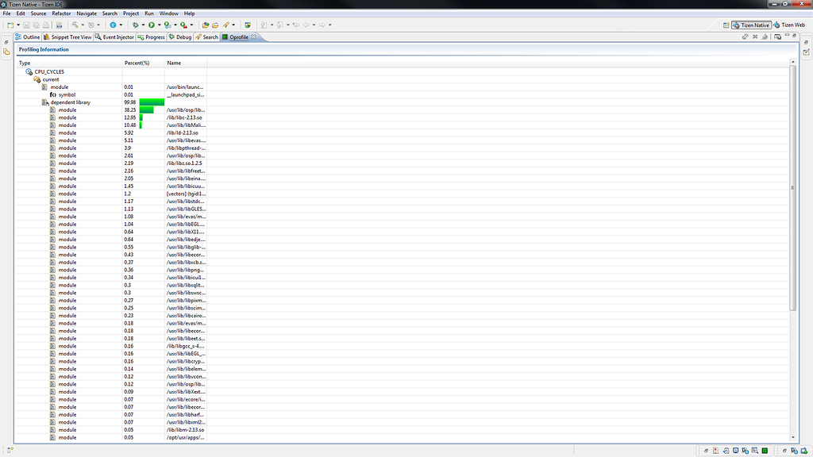Open the Run button dropdown arrow
This screenshot has width=813, height=457.
pos(159,25)
